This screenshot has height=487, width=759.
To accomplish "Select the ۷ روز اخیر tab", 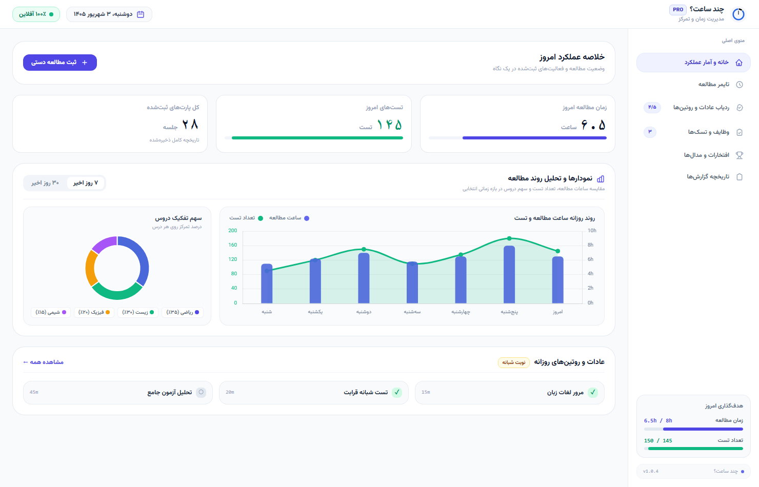I will click(x=86, y=183).
